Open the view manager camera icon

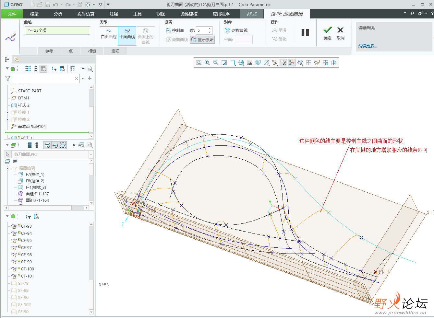click(x=249, y=62)
